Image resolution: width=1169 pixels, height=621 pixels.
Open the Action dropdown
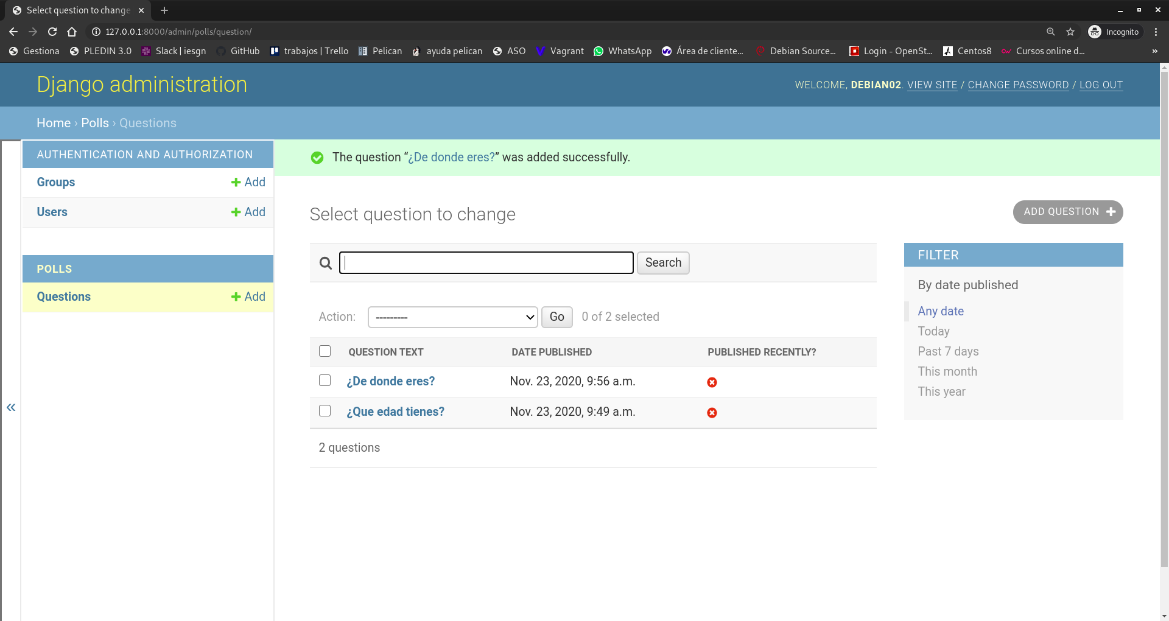click(452, 317)
